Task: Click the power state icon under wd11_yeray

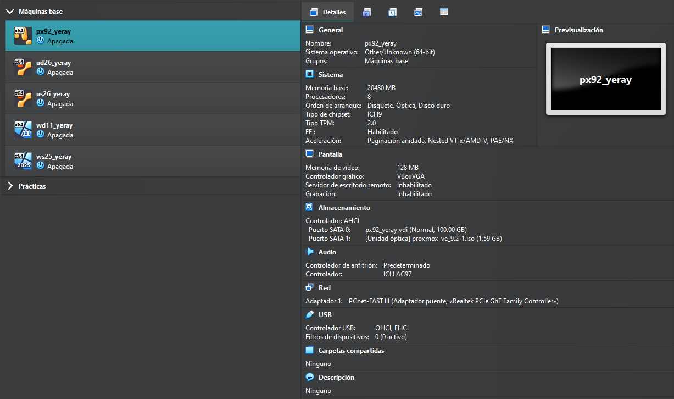Action: (x=40, y=135)
